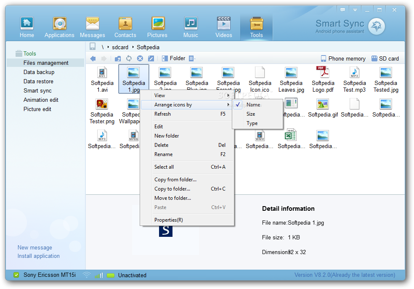The width and height of the screenshot is (414, 289).
Task: Go up one folder level icon
Action: tap(118, 58)
